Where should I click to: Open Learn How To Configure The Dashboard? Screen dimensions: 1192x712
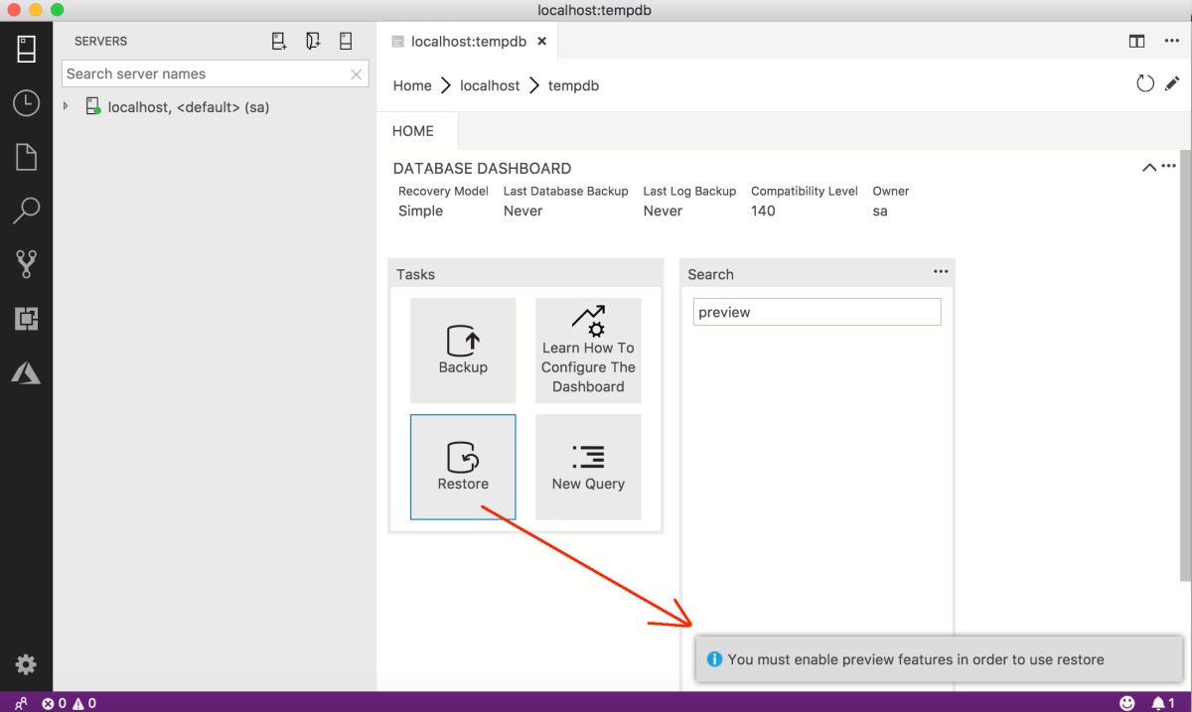point(588,351)
